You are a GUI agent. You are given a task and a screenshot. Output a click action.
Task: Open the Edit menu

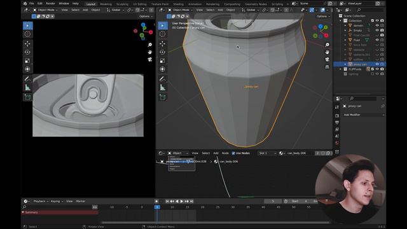click(39, 4)
